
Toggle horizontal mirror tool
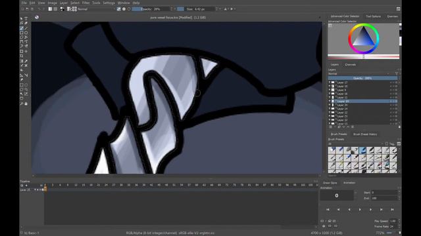(226, 9)
